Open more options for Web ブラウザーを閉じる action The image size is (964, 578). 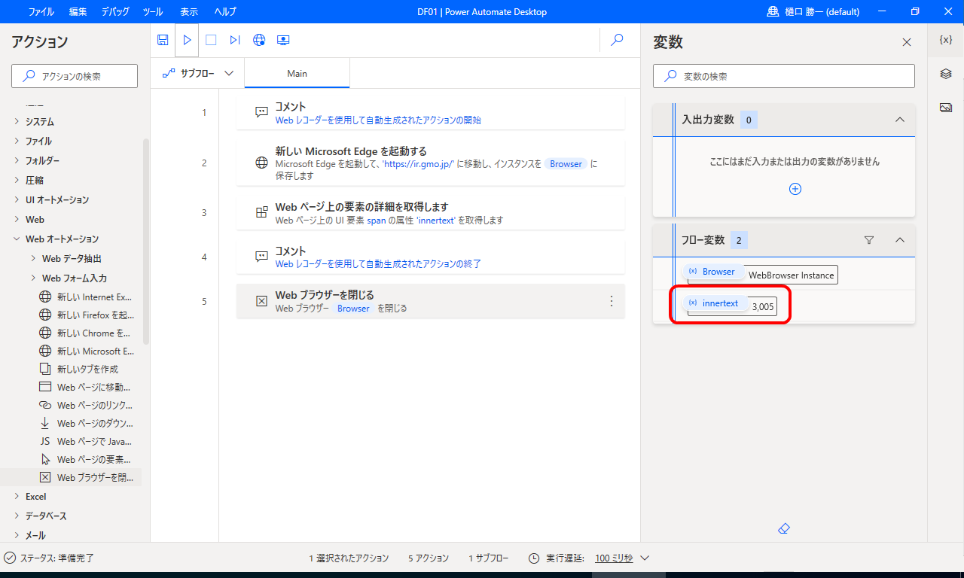[x=612, y=301]
